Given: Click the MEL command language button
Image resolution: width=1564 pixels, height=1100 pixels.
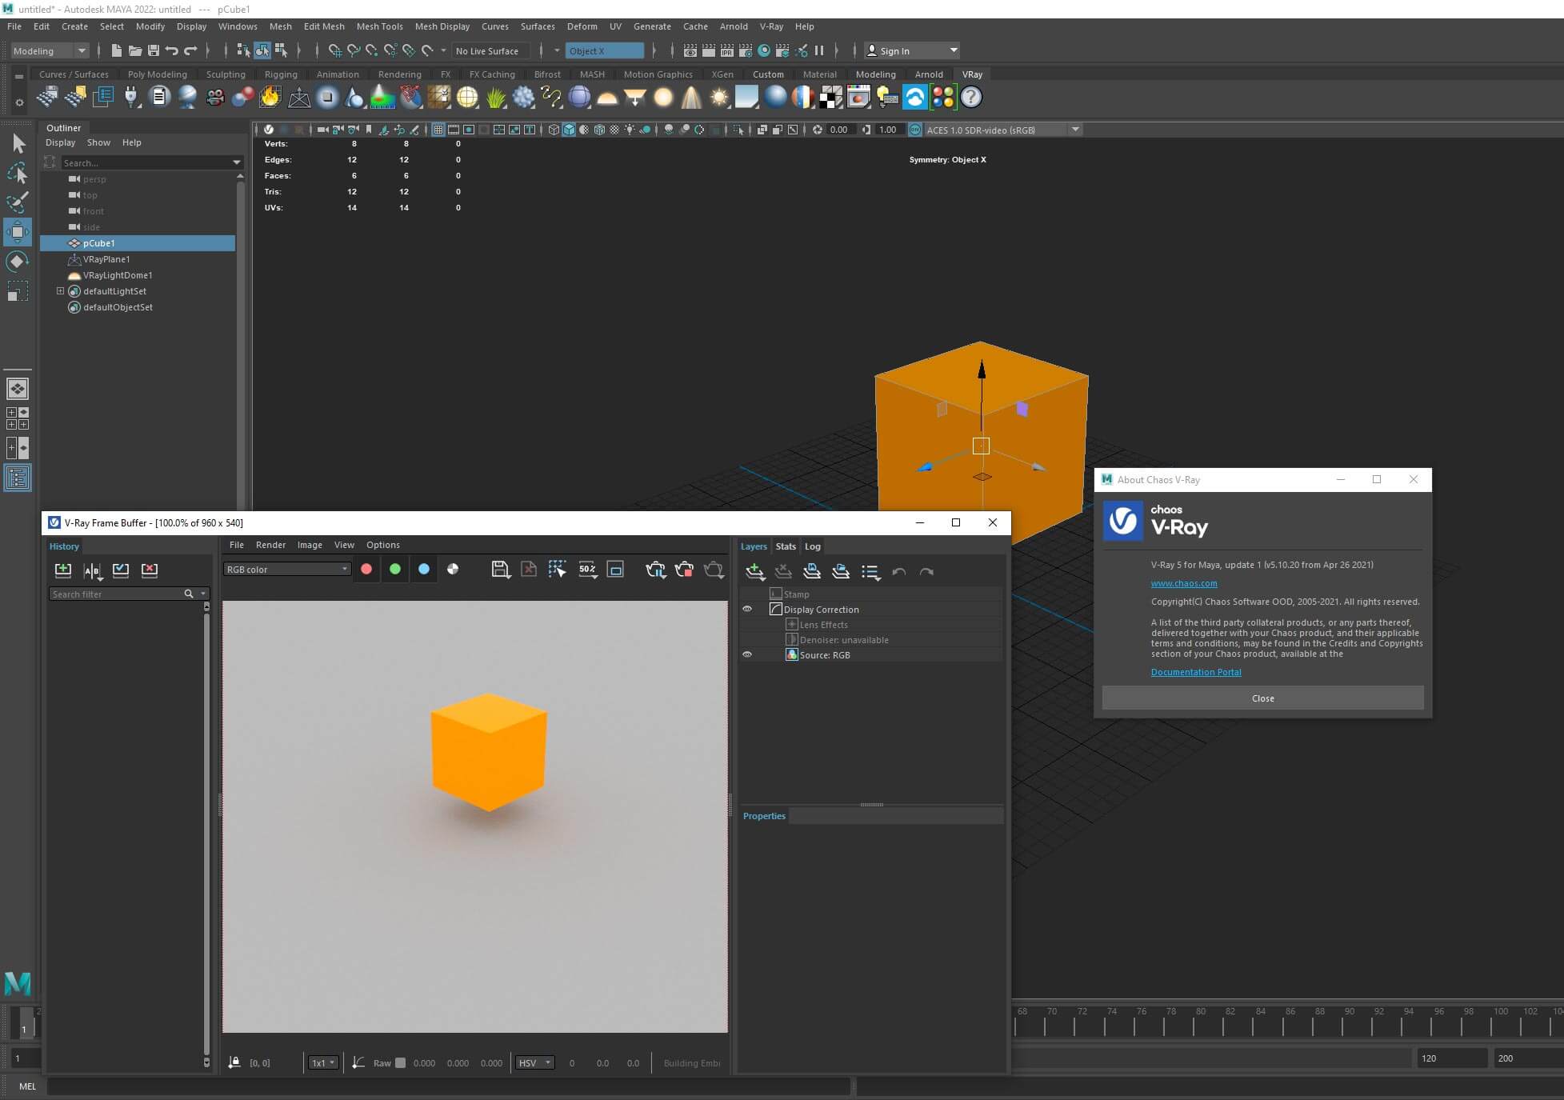Looking at the screenshot, I should pos(27,1086).
